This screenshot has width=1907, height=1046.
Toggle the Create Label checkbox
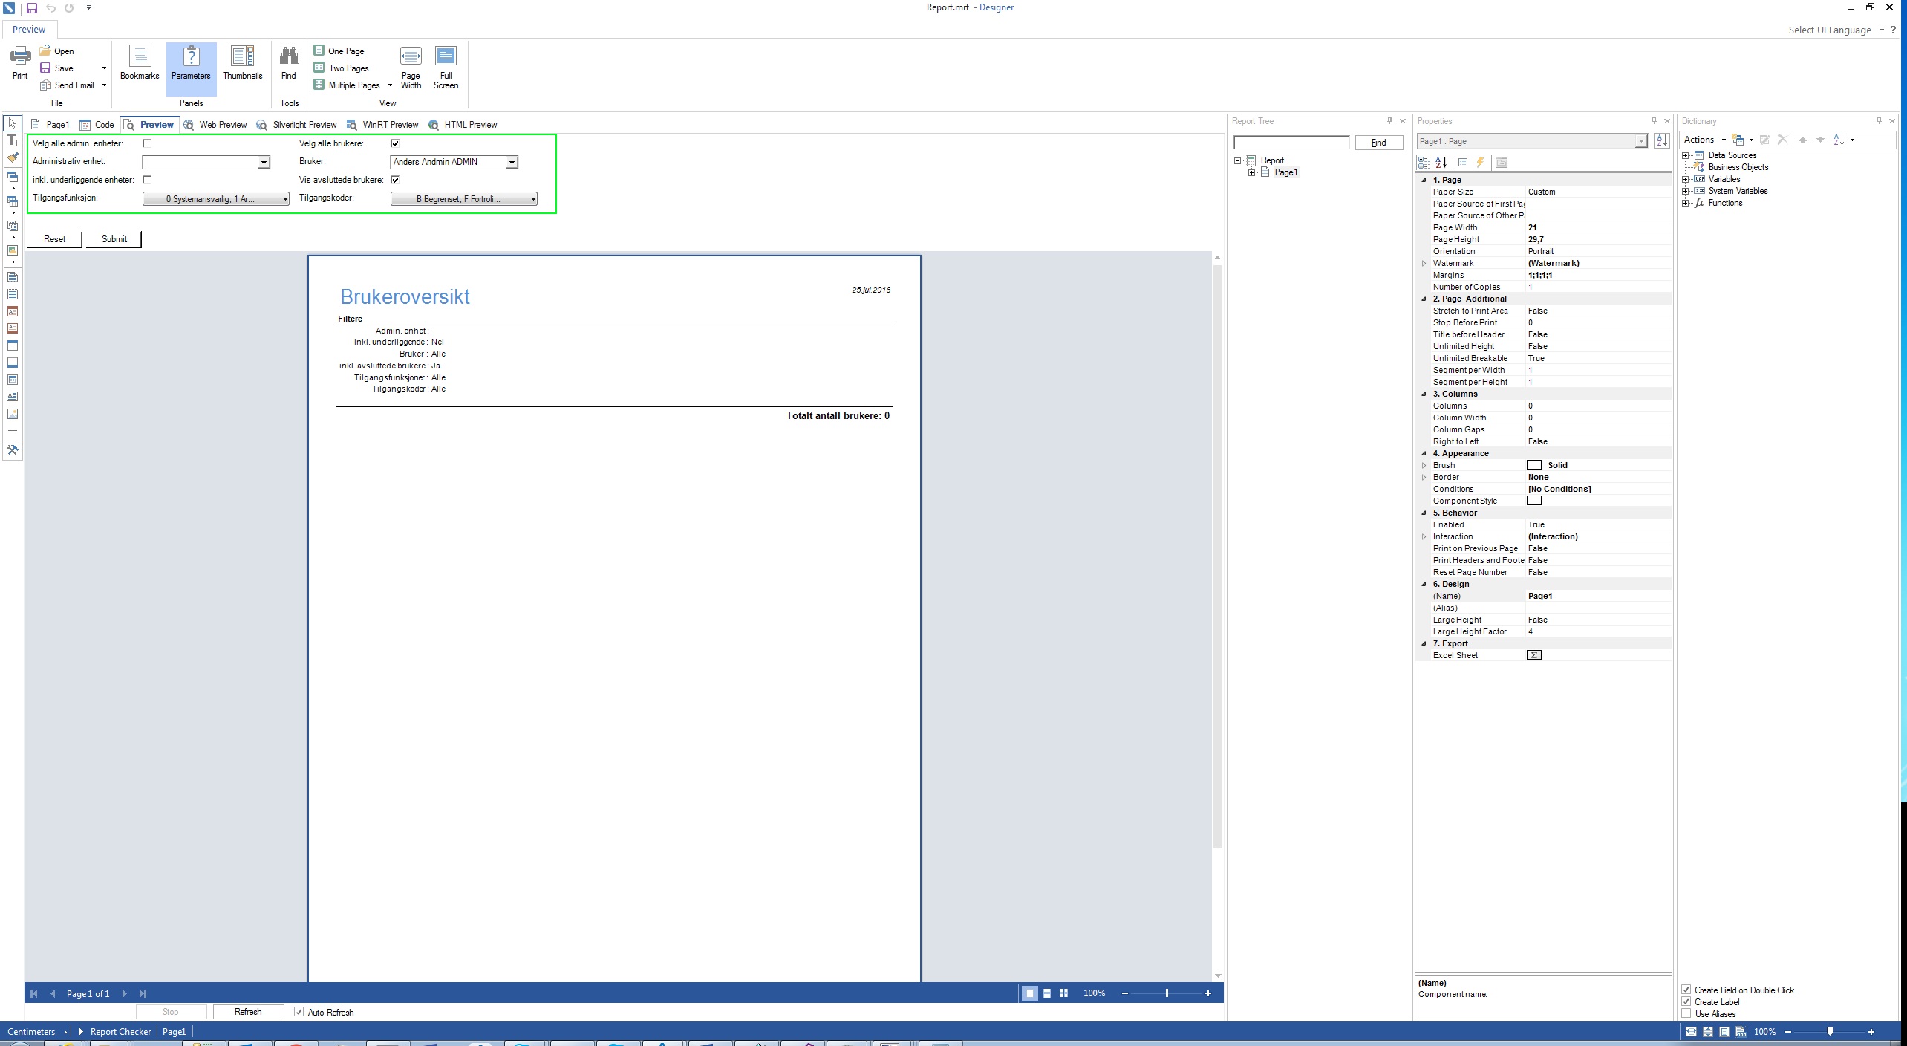[1686, 1001]
